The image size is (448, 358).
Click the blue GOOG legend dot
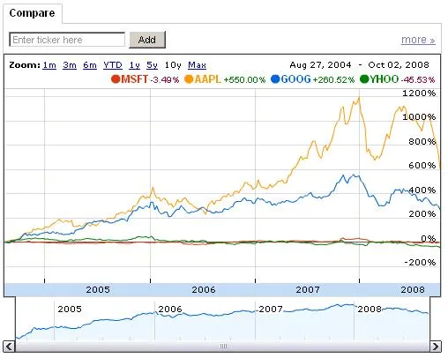coord(275,79)
